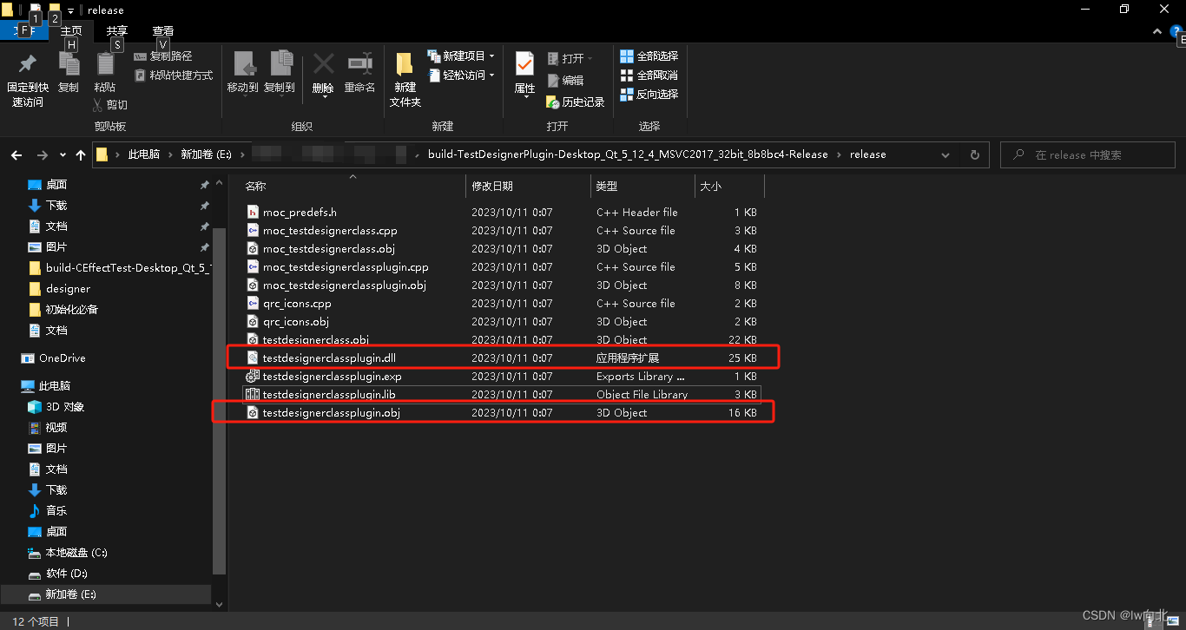Screen dimensions: 1186x630
Task: Click the search box 在 release 中搜索
Action: tap(1088, 155)
